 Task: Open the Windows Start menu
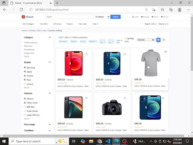tap(4, 141)
